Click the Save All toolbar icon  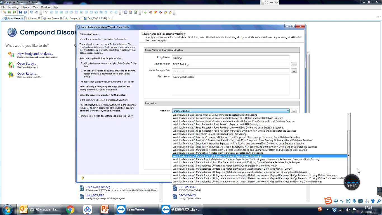coord(25,12)
